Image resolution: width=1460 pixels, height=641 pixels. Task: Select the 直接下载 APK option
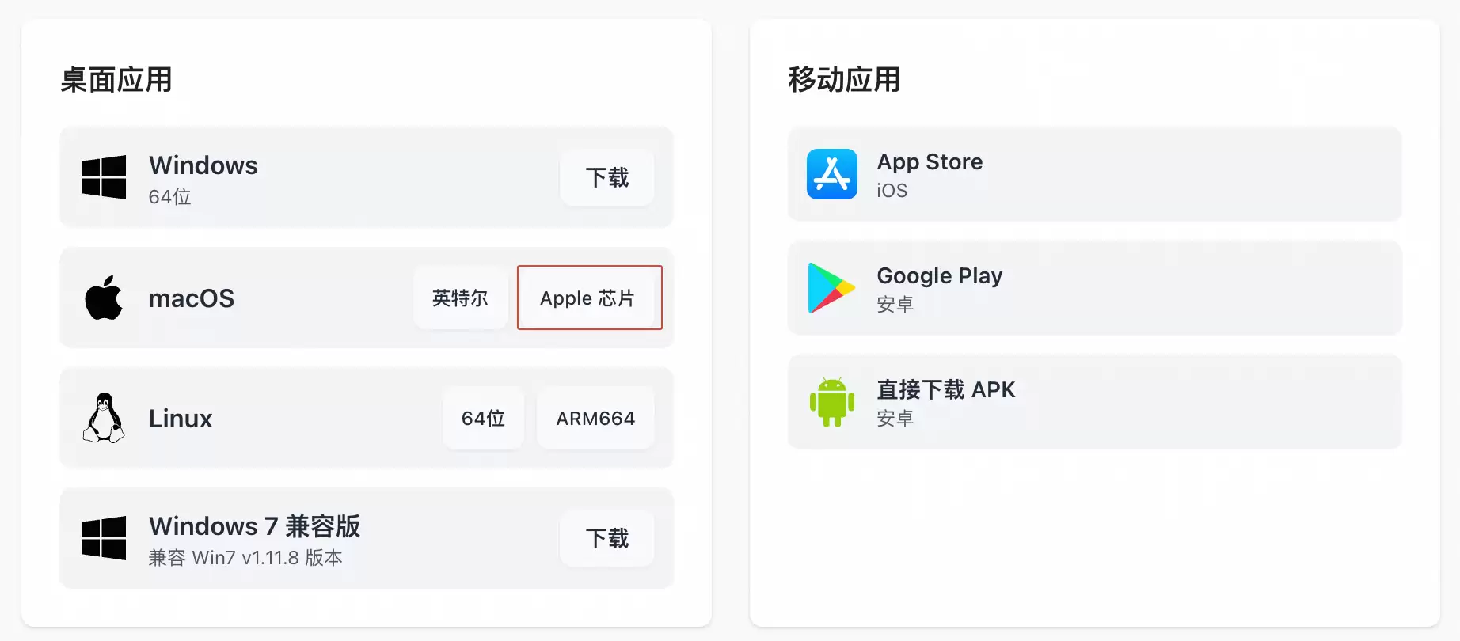coord(1095,402)
